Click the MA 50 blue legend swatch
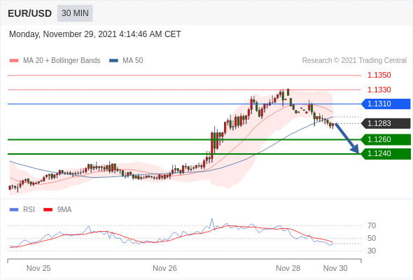 pos(113,61)
